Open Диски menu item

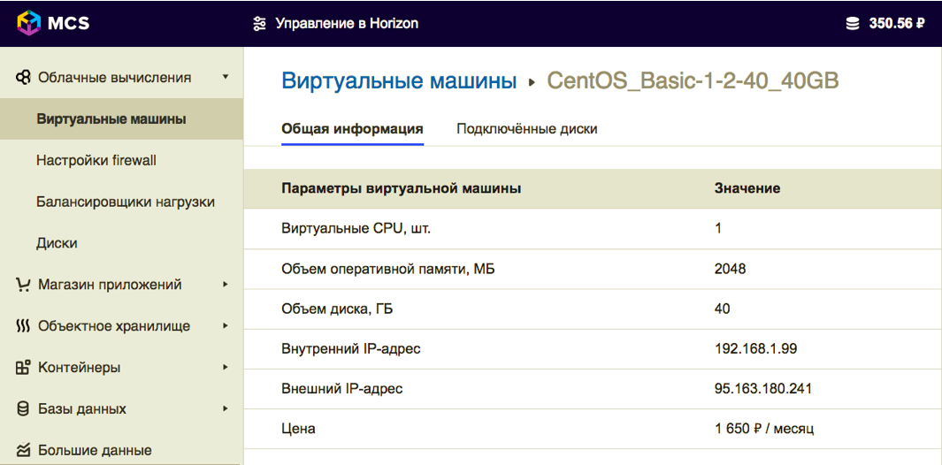[57, 243]
